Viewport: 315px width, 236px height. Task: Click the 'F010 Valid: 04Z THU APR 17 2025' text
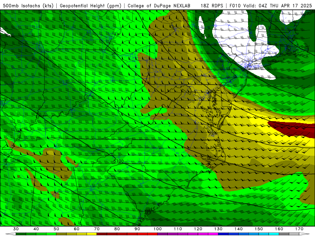coord(271,6)
